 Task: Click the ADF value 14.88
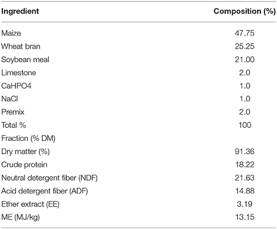245,191
